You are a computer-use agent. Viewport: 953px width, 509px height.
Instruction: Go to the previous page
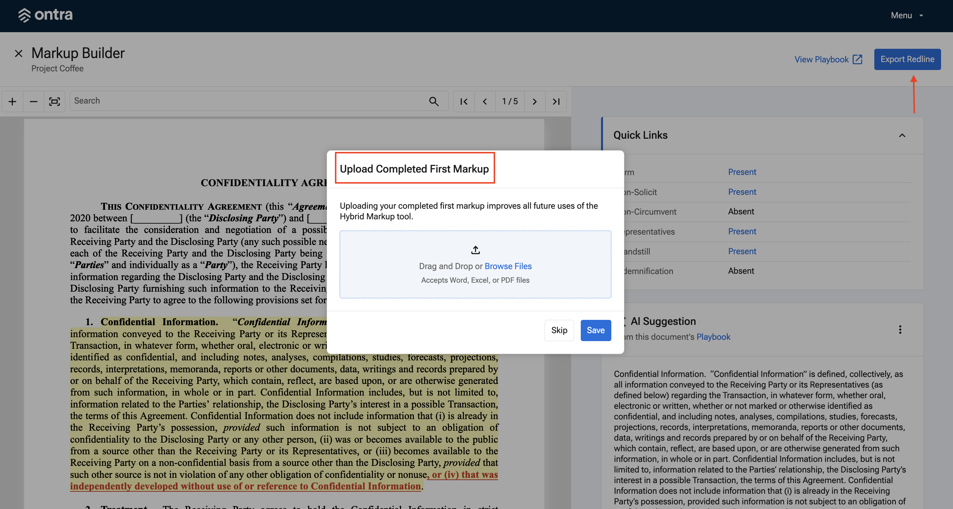(485, 101)
